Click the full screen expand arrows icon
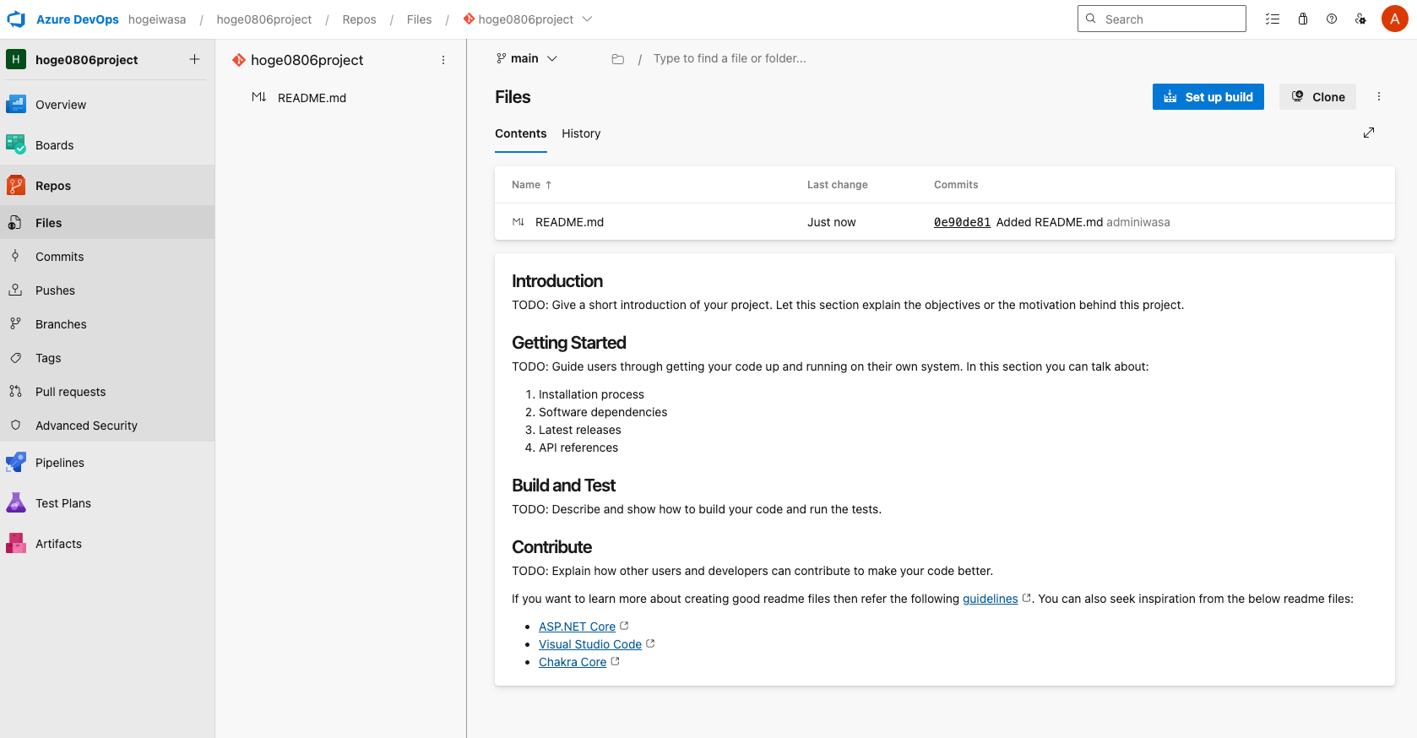1417x738 pixels. point(1369,133)
